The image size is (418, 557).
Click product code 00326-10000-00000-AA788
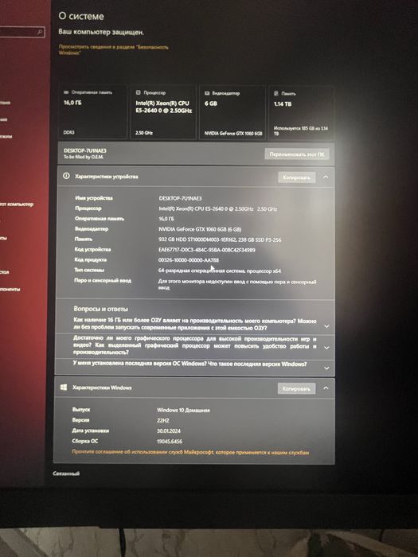(x=189, y=260)
